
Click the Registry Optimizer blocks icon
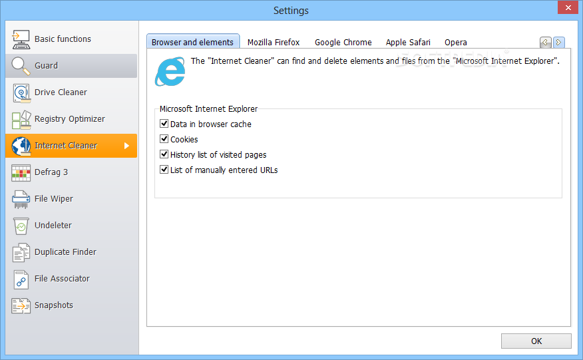click(21, 119)
